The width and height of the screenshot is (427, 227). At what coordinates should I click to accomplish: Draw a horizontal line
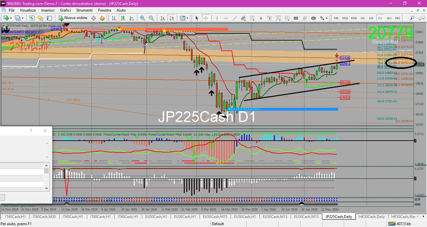tap(226, 18)
